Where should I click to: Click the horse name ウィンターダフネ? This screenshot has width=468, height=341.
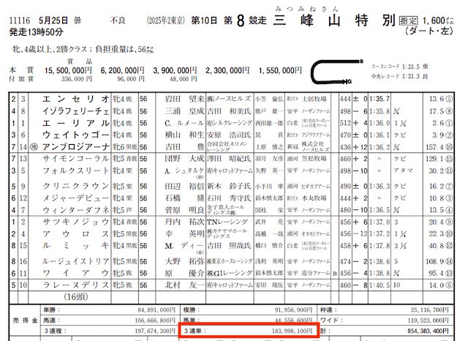click(x=76, y=210)
